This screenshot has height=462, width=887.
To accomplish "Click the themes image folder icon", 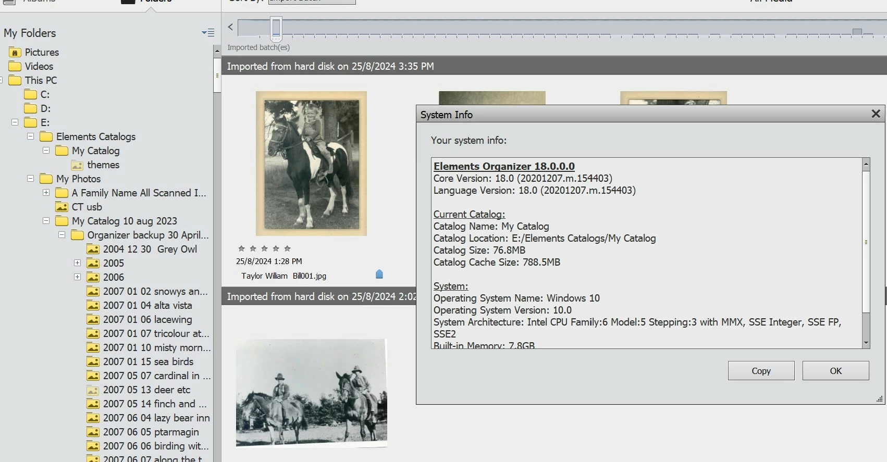I will coord(77,165).
